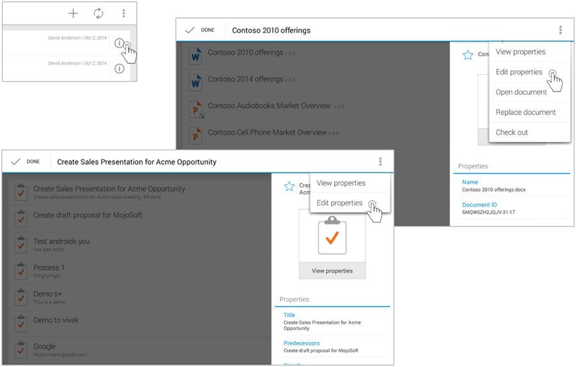576x367 pixels.
Task: Tap the info icon on first list row
Action: point(119,43)
